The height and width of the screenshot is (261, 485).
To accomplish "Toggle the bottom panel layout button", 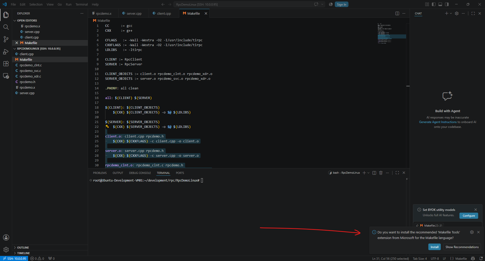I will (440, 4).
